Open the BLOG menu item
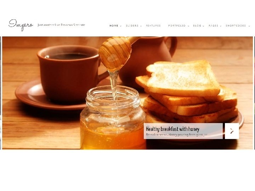Screen dimensions: 255x191 click(197, 26)
